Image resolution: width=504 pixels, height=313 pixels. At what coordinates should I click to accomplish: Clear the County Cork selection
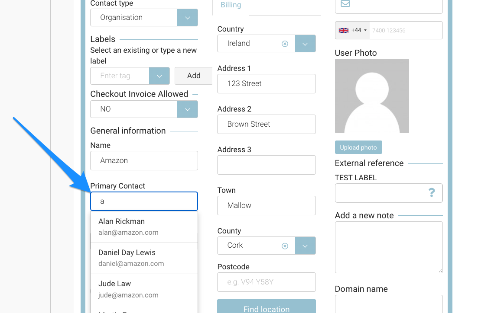click(x=285, y=246)
